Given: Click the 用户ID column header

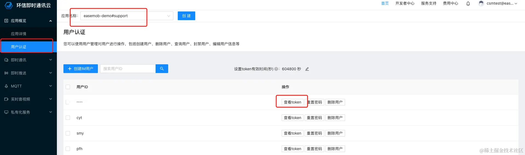Looking at the screenshot, I should point(82,87).
